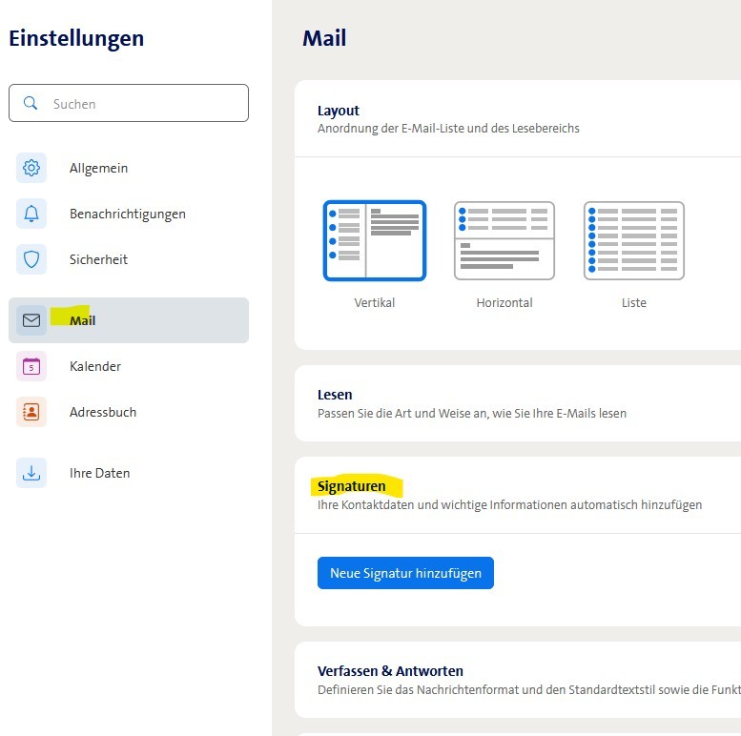Screen dimensions: 741x736
Task: Click the search magnifier icon
Action: [31, 103]
